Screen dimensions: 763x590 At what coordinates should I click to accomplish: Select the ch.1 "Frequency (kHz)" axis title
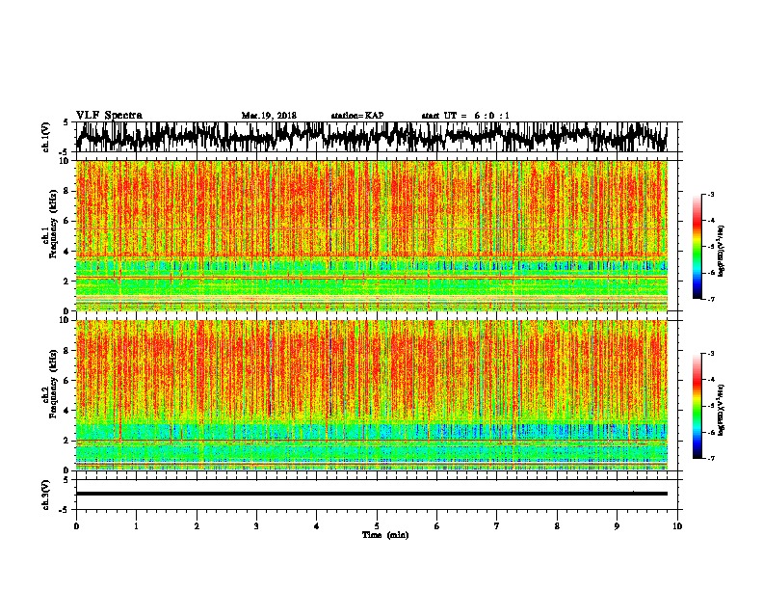pyautogui.click(x=53, y=225)
